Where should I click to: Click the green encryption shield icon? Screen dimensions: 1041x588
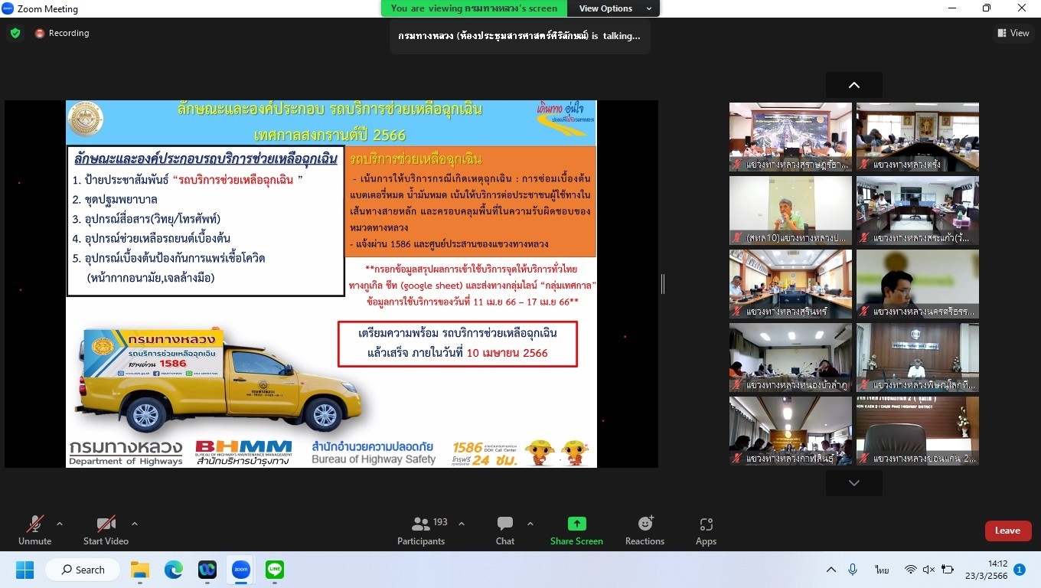pos(15,33)
